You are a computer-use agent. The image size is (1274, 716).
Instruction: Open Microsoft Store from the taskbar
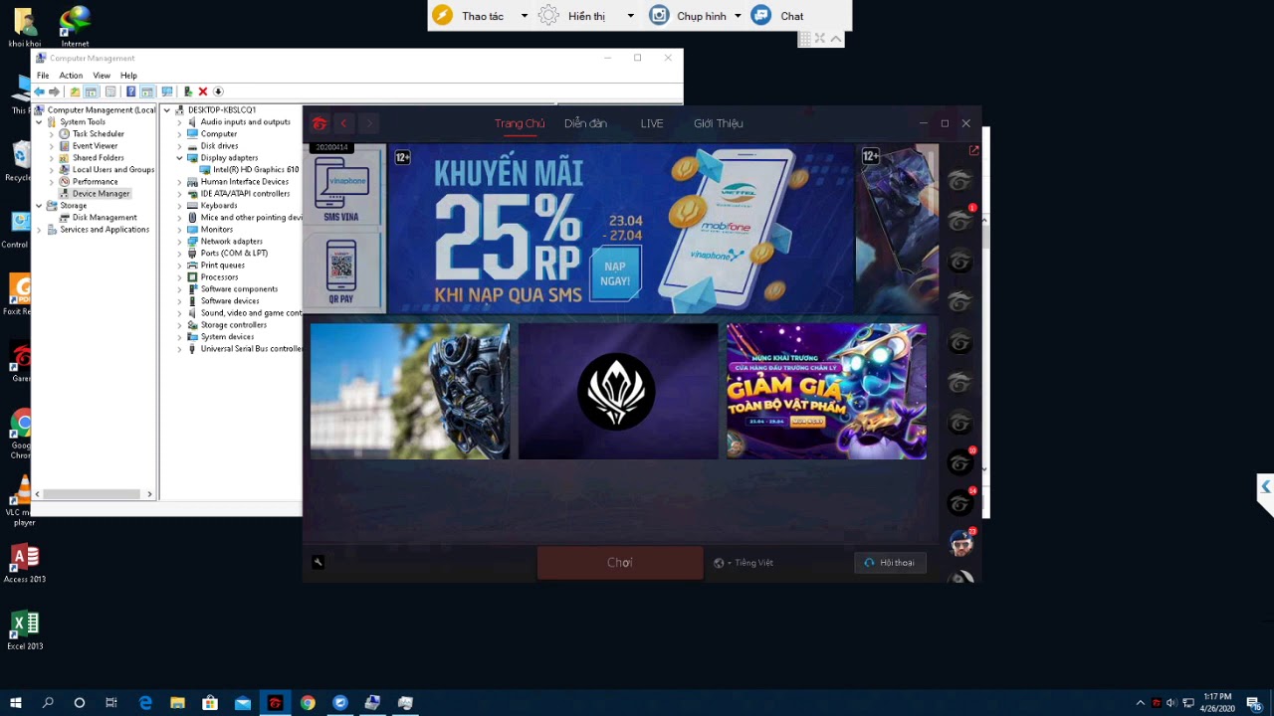(210, 703)
